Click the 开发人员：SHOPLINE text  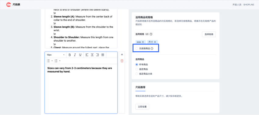pos(243,5)
